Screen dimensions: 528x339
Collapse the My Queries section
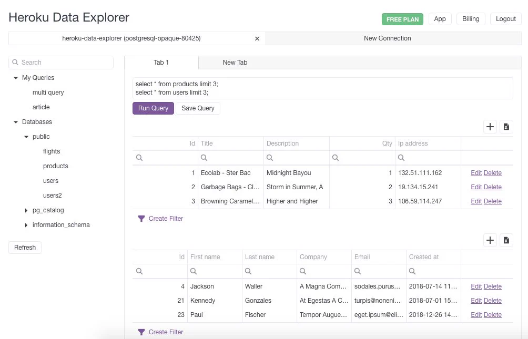pyautogui.click(x=15, y=78)
